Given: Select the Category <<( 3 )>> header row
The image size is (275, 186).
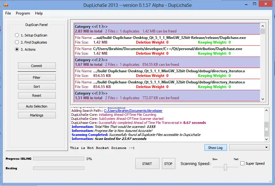Looking at the screenshot, I should tap(167, 95).
